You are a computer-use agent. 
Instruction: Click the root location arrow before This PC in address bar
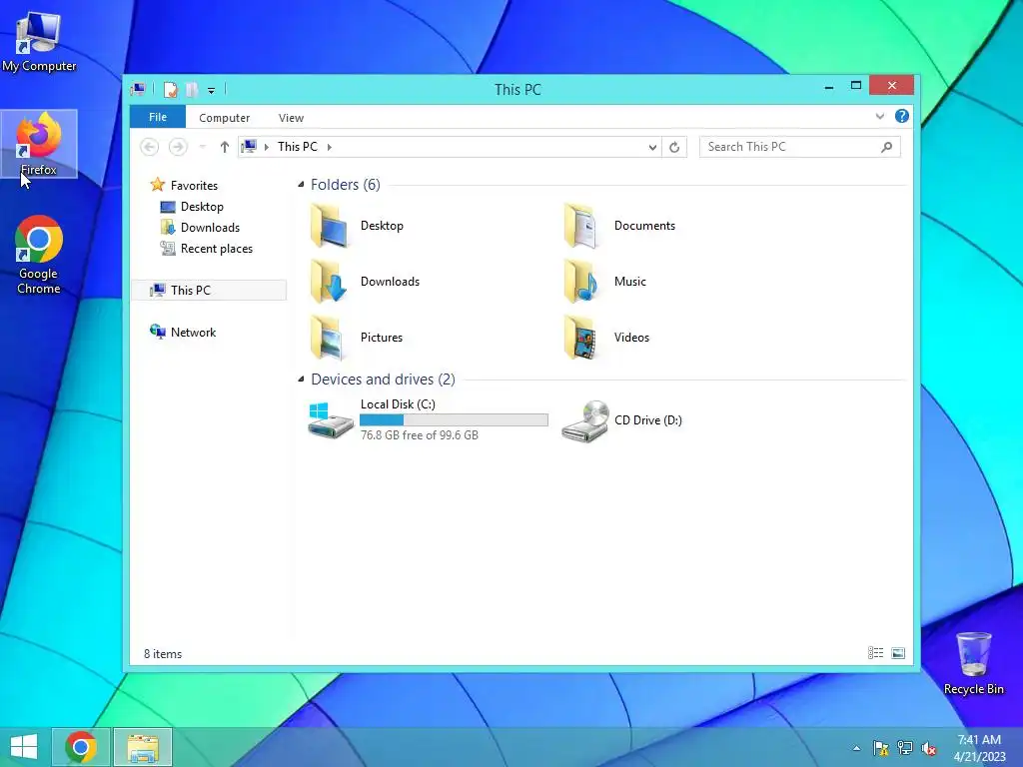pyautogui.click(x=266, y=147)
